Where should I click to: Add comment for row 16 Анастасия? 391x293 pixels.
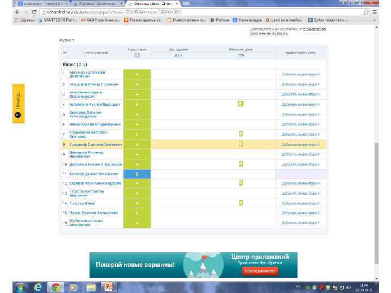(300, 223)
